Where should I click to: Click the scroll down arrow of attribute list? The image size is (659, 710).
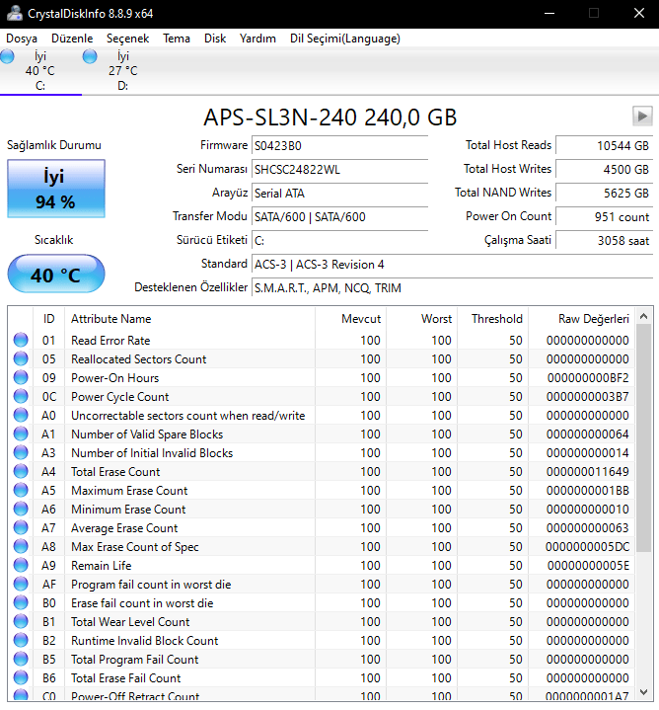pos(644,692)
